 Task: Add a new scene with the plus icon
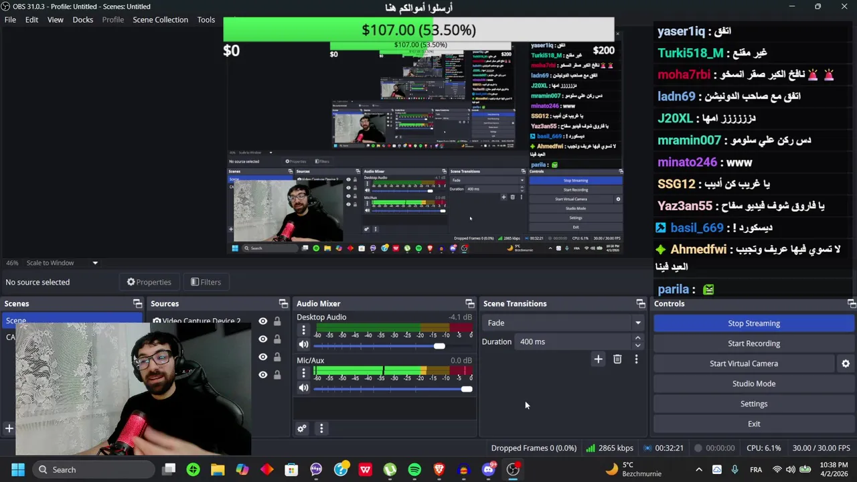[x=9, y=428]
